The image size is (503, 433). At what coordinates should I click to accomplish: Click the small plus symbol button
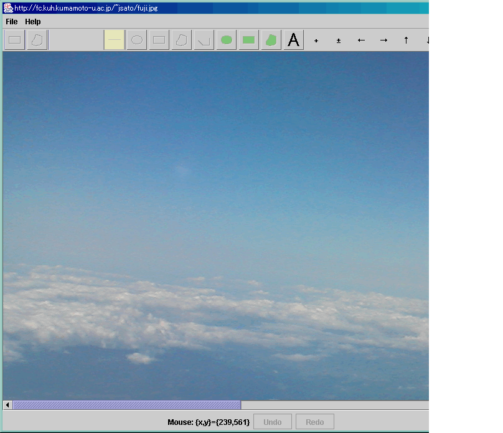(316, 40)
